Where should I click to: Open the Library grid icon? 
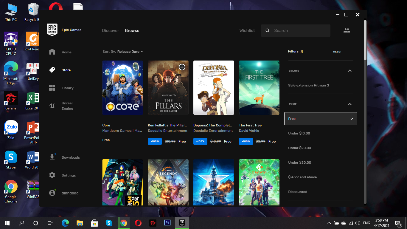(52, 88)
